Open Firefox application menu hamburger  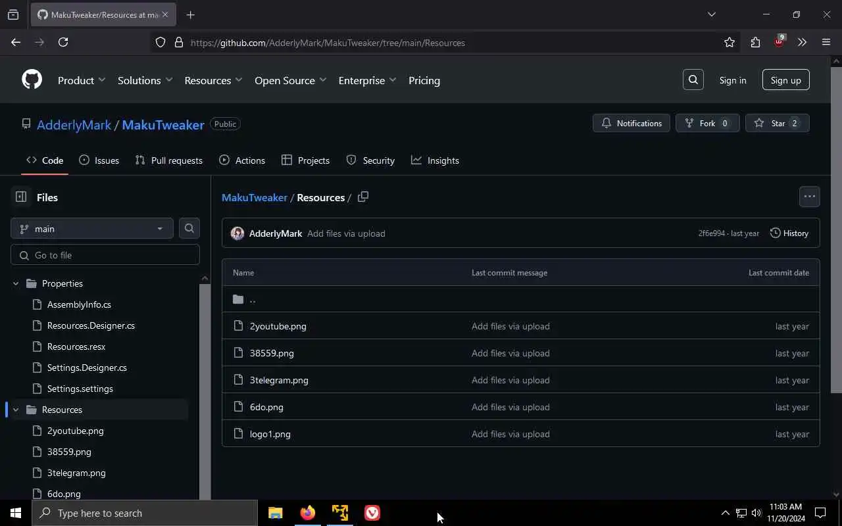coord(826,42)
